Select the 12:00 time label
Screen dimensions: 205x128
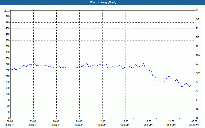[103, 121]
